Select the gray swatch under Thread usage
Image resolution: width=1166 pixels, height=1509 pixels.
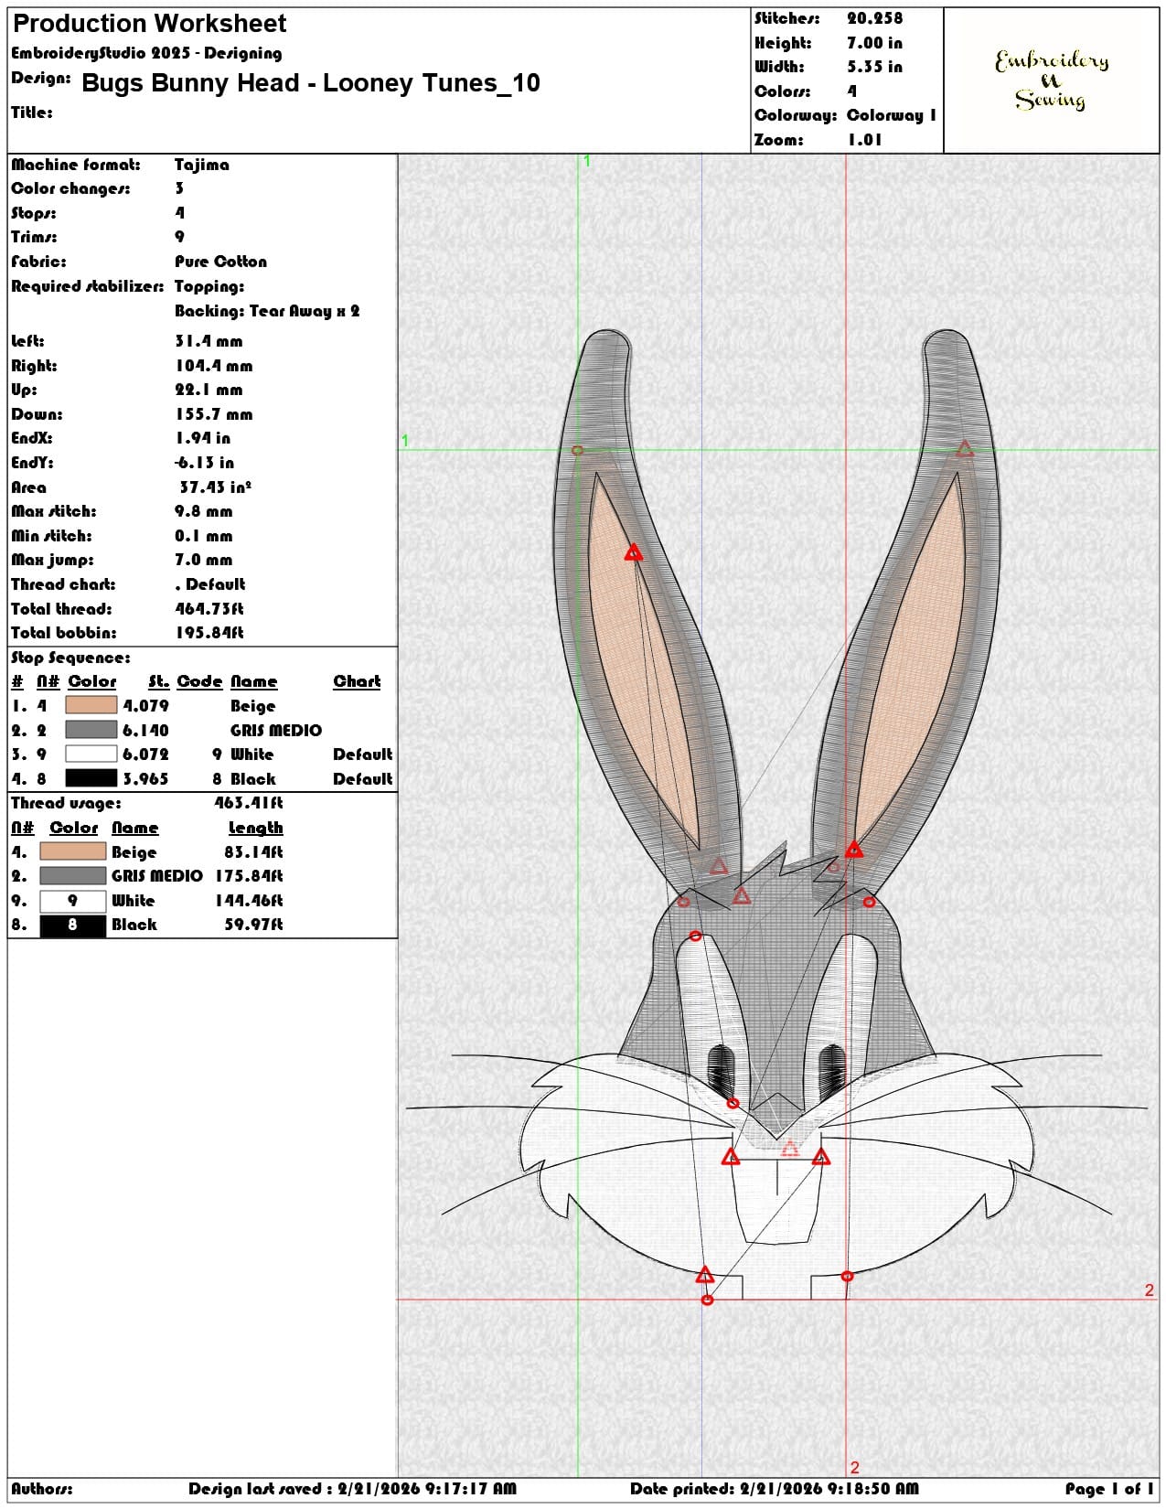[73, 876]
